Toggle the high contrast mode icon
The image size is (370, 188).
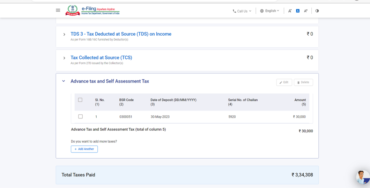point(317,11)
